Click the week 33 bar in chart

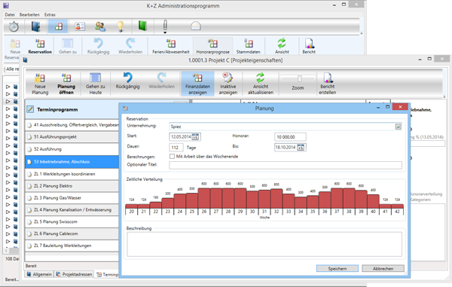(289, 201)
